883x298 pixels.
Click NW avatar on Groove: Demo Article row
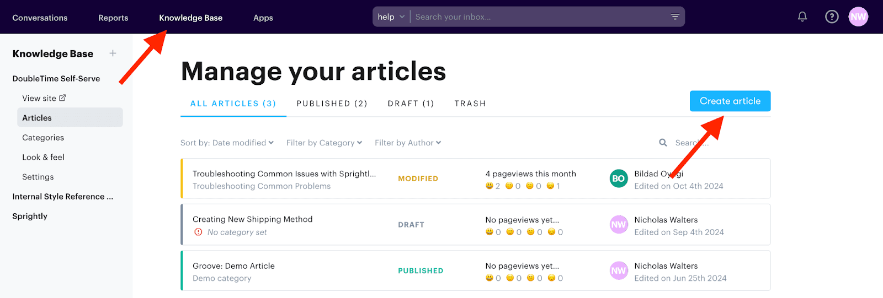(619, 270)
